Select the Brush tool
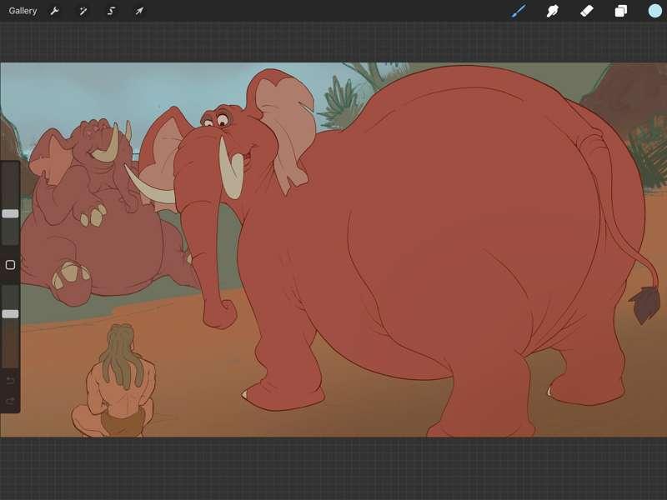 (x=519, y=11)
